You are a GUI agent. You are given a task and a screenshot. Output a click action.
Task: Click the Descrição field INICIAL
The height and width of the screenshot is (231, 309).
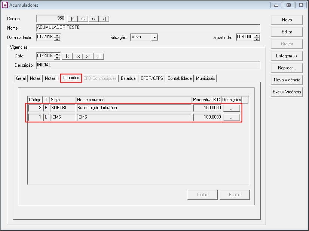[x=149, y=65]
